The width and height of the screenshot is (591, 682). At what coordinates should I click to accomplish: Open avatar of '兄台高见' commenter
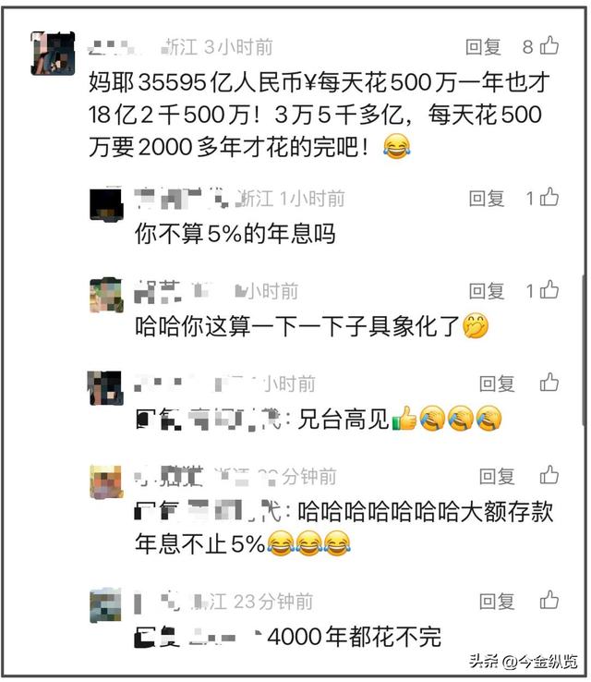(104, 388)
